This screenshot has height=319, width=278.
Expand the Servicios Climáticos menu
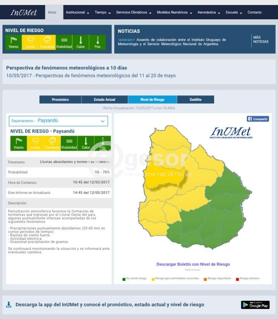[134, 12]
